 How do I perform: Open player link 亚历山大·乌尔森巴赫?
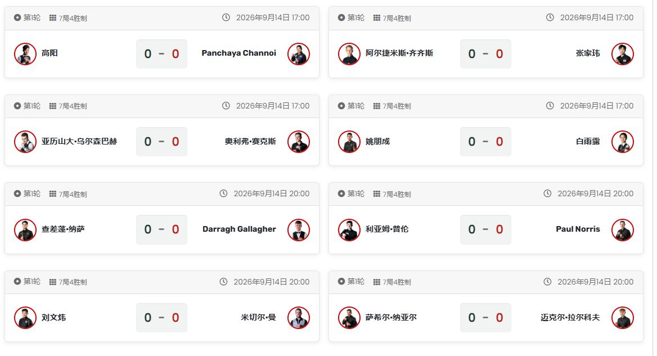(79, 141)
